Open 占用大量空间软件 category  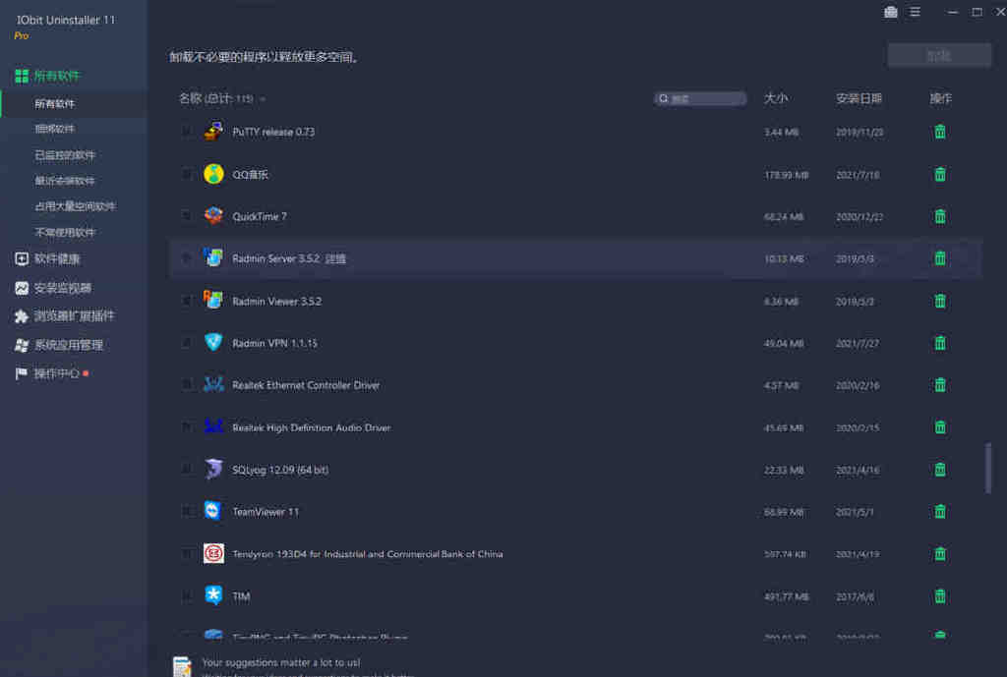[75, 206]
